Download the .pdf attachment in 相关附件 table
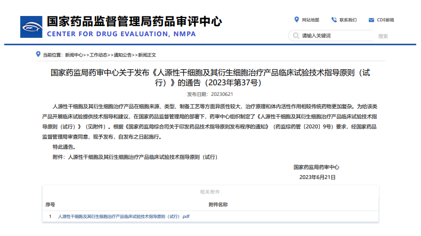Viewport: 421px width, 236px height. (124, 217)
